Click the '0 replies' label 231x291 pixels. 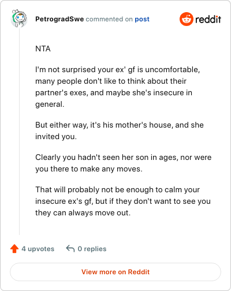(92, 249)
